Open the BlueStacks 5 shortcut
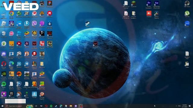The width and height of the screenshot is (193, 108). (42, 74)
